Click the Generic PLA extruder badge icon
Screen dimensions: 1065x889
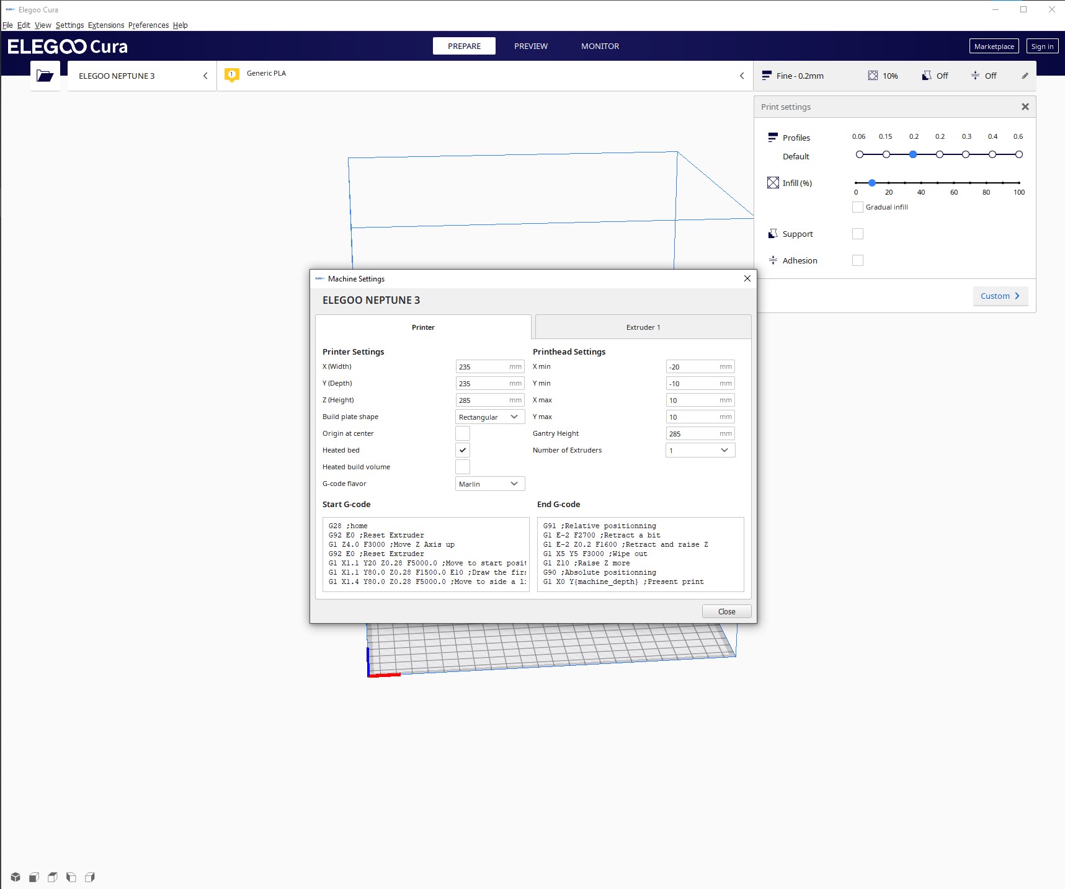[x=232, y=76]
